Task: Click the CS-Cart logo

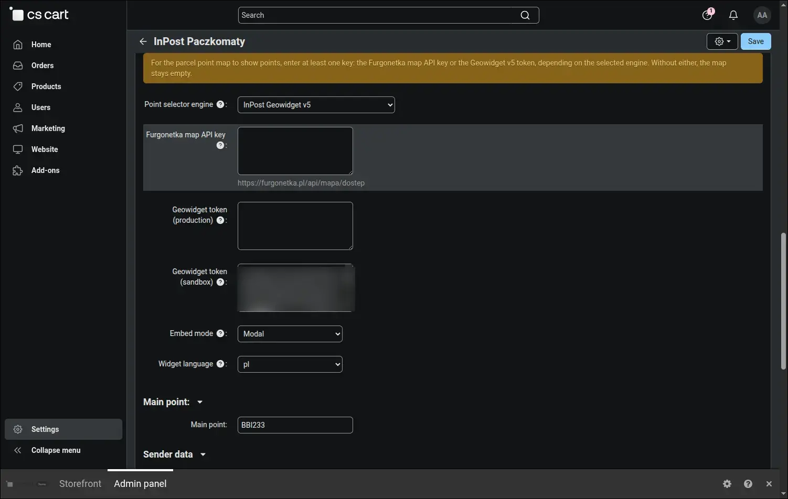Action: pyautogui.click(x=39, y=15)
